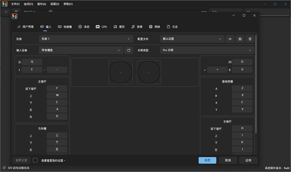This screenshot has height=172, width=291.
Task: Rebind the R button set to U
Action: point(242,70)
